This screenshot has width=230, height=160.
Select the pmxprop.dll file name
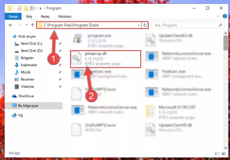[96, 54]
